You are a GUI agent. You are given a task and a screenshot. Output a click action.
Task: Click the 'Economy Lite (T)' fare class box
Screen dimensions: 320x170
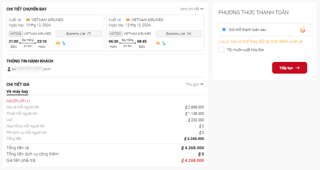[x=78, y=34]
